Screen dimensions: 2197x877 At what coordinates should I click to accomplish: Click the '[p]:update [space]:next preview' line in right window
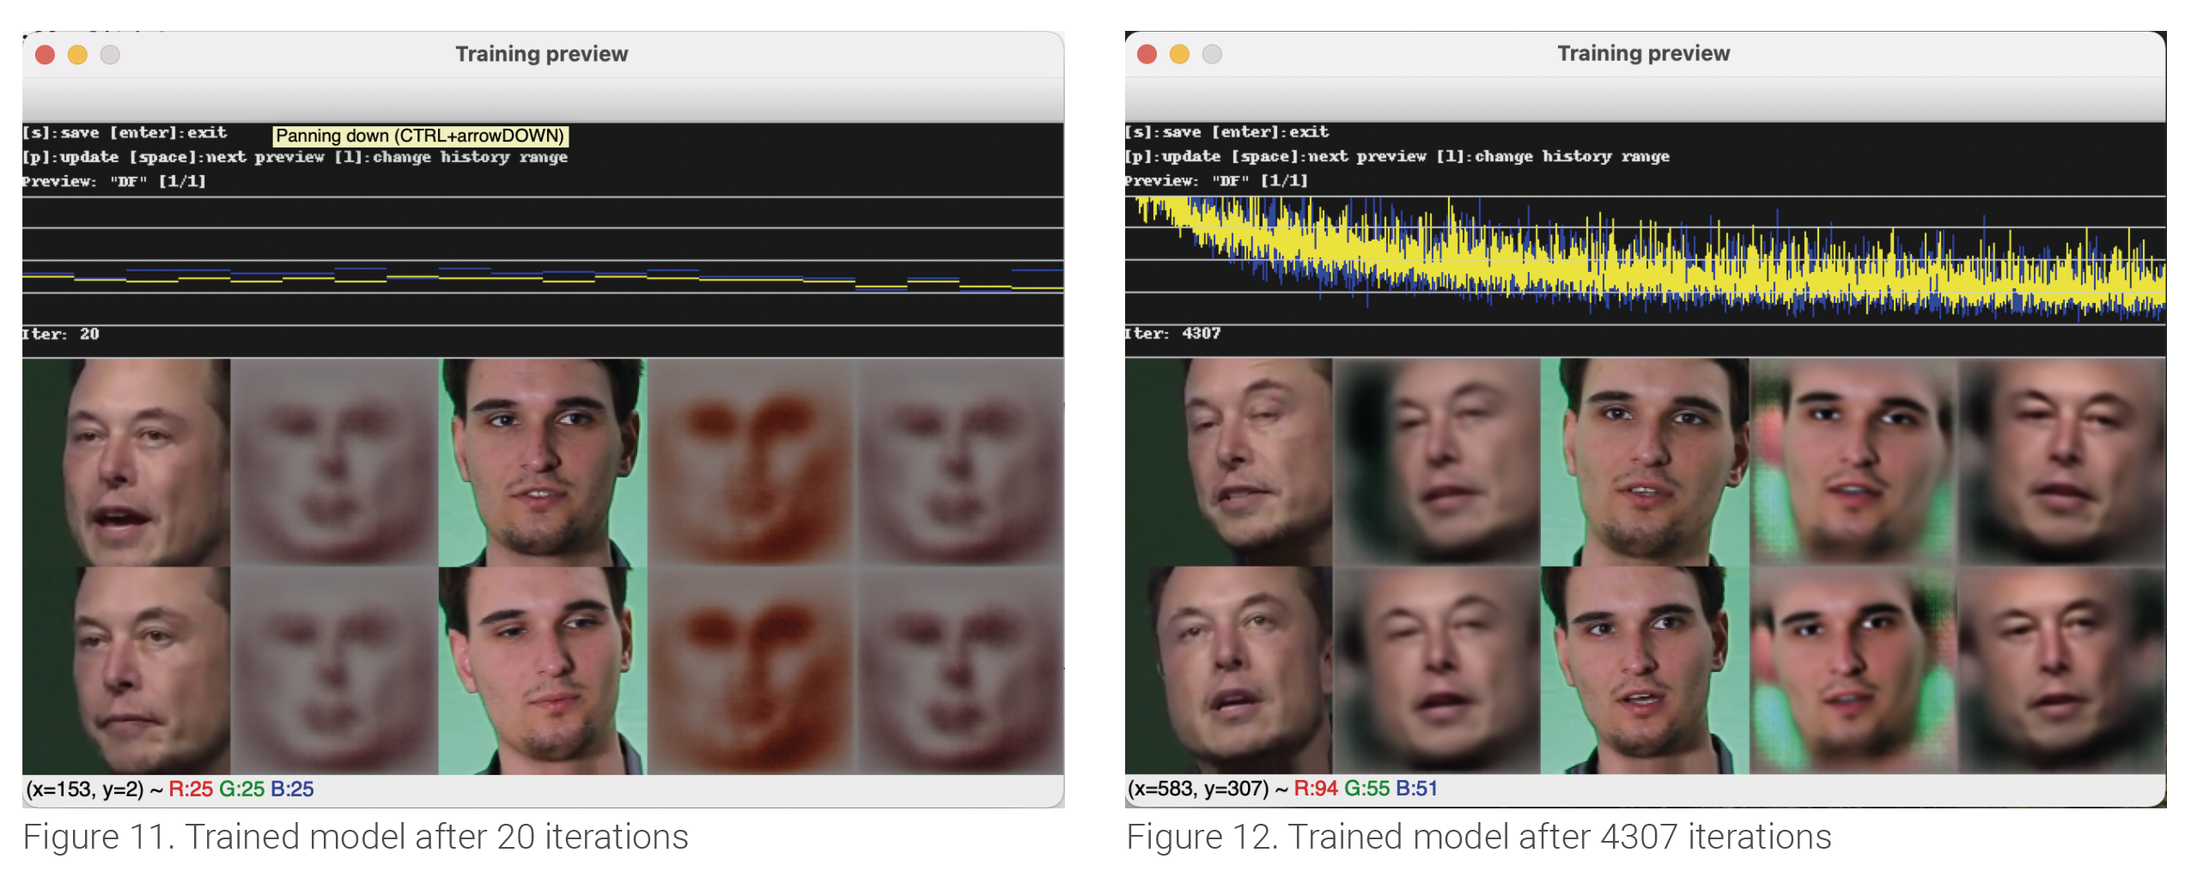click(x=1397, y=156)
